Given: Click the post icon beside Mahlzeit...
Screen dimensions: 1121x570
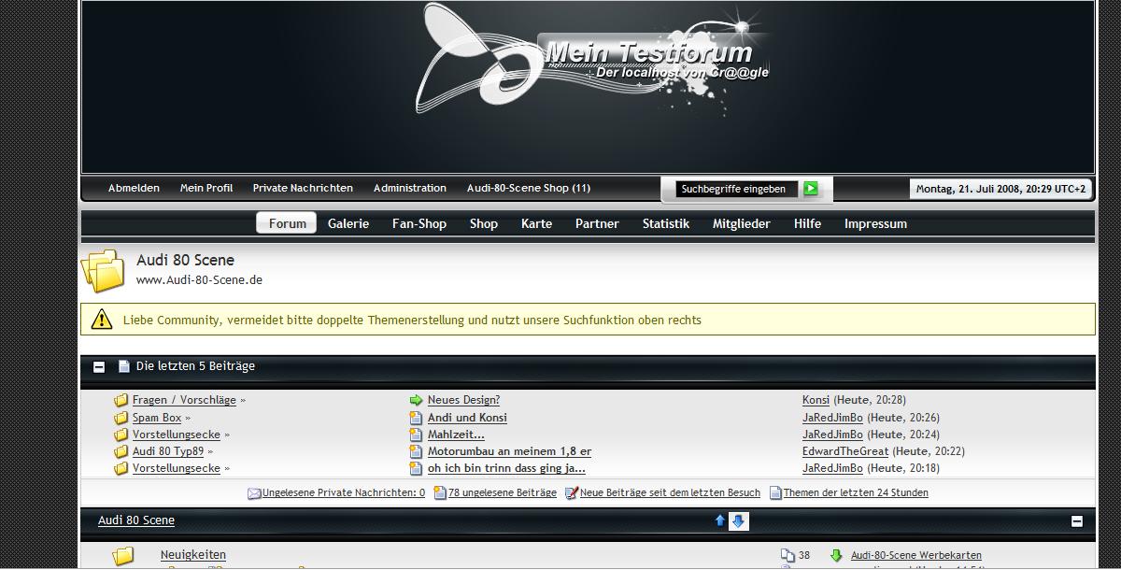Looking at the screenshot, I should pyautogui.click(x=417, y=435).
